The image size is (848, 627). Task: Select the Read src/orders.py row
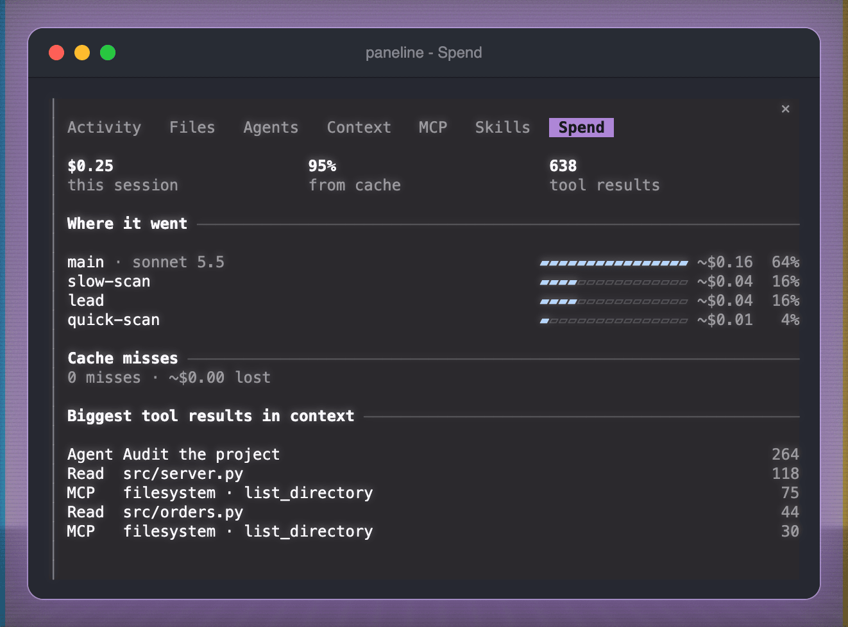(x=433, y=512)
